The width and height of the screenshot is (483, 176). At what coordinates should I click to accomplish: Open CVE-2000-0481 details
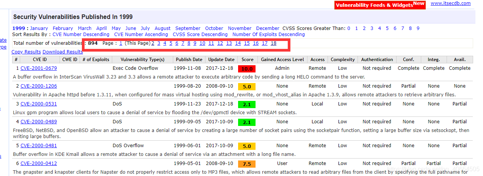pos(39,146)
